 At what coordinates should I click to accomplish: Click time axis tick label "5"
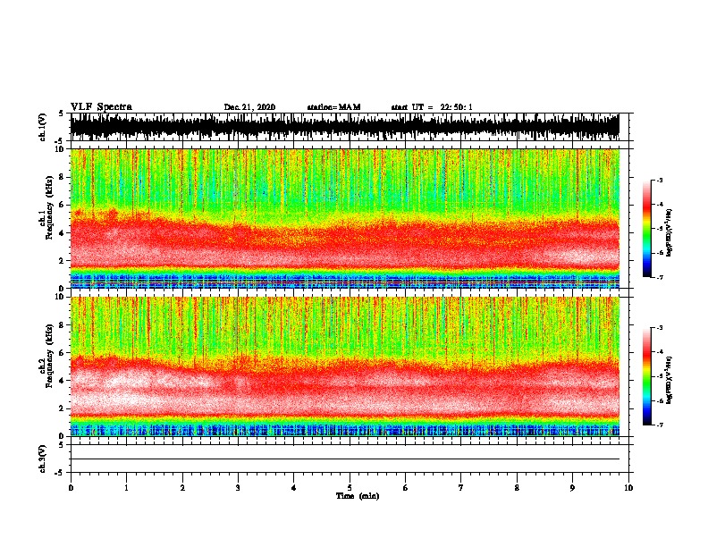tap(350, 488)
